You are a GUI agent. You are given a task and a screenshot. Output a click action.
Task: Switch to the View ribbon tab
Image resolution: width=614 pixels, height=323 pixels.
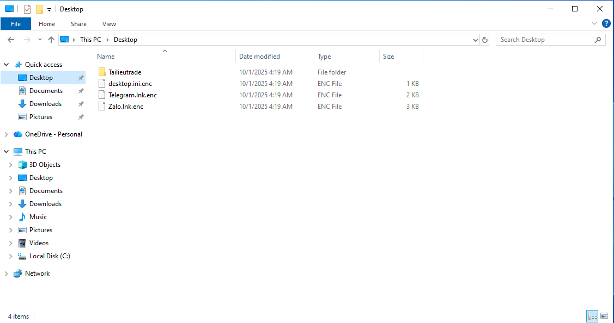point(109,24)
